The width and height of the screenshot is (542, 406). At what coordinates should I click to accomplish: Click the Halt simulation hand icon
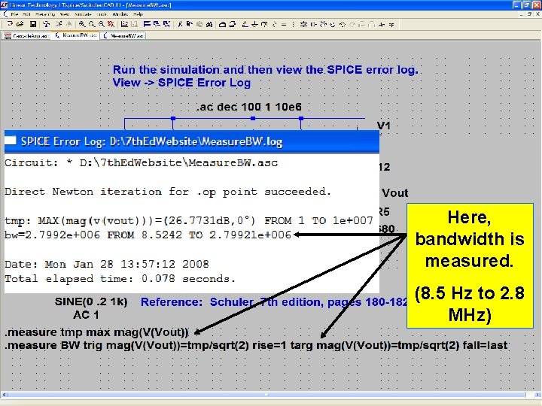(69, 24)
